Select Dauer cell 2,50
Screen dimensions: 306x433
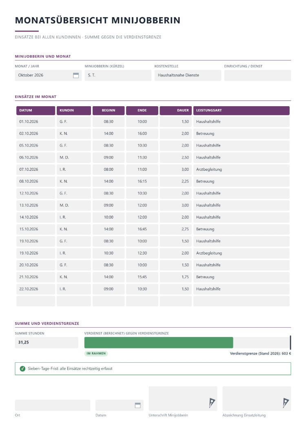[176, 158]
